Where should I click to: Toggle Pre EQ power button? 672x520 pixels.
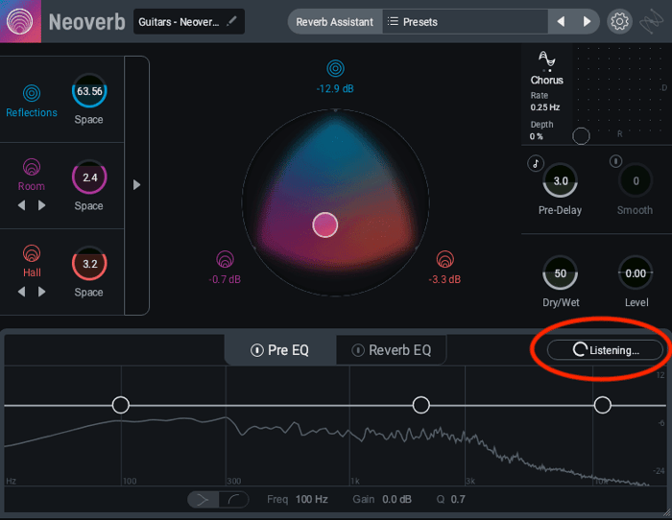(257, 350)
